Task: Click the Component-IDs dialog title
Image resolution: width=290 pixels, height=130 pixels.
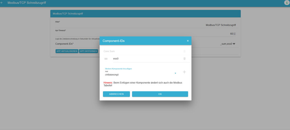Action: pos(114,41)
